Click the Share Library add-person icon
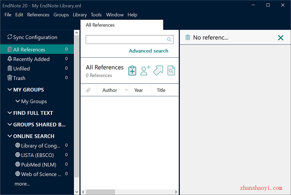Image resolution: width=291 pixels, height=195 pixels. click(145, 71)
